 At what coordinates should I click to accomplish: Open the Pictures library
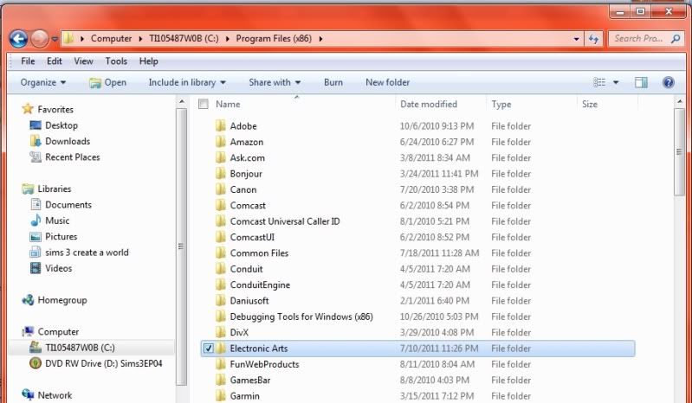tap(61, 236)
